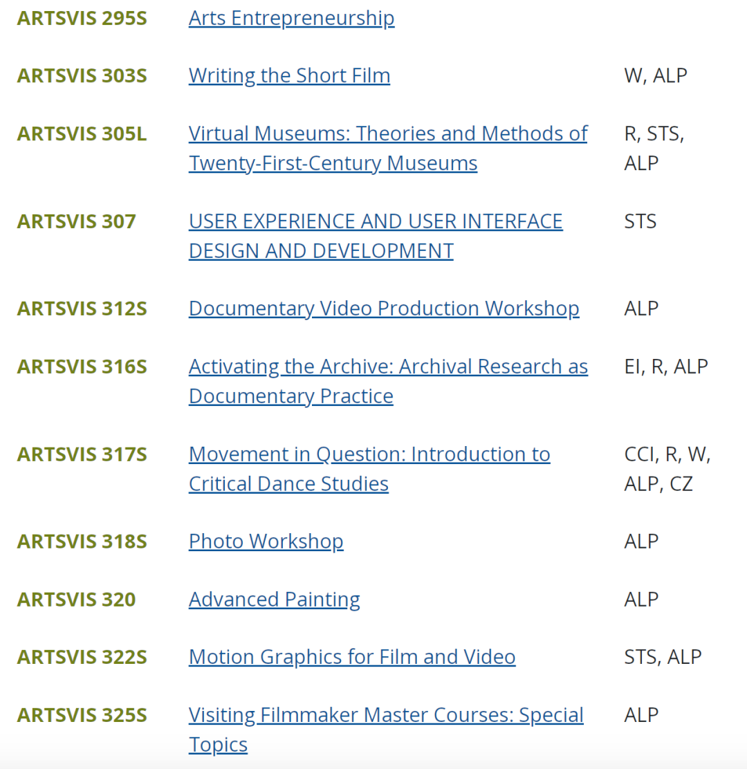Open Documentary Video Production Workshop link
Image resolution: width=747 pixels, height=769 pixels.
click(x=384, y=308)
